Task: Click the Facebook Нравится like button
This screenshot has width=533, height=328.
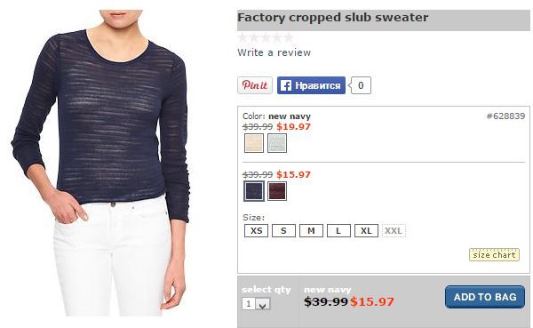Action: 311,85
